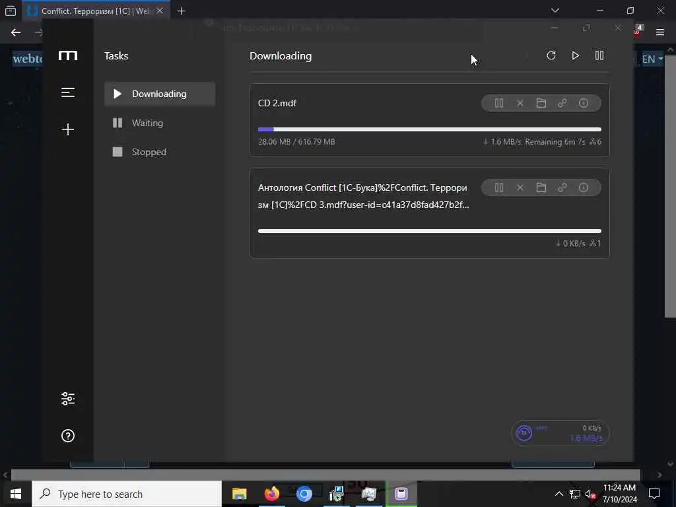This screenshot has width=676, height=507.
Task: Click the browser extension icon with badge 4
Action: [x=638, y=30]
